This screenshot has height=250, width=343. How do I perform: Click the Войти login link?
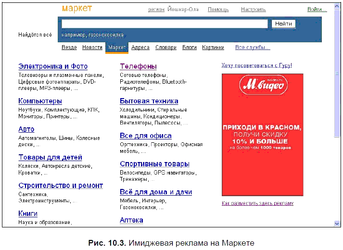[317, 9]
